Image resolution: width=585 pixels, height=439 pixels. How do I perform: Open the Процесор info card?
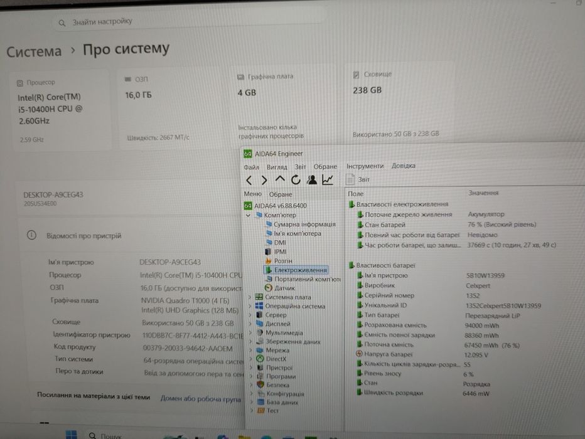[61, 110]
